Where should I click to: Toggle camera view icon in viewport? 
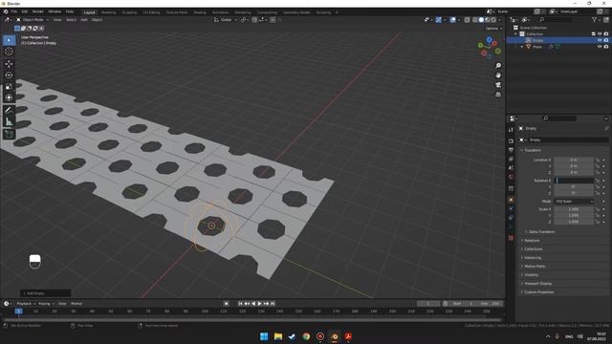coord(498,85)
